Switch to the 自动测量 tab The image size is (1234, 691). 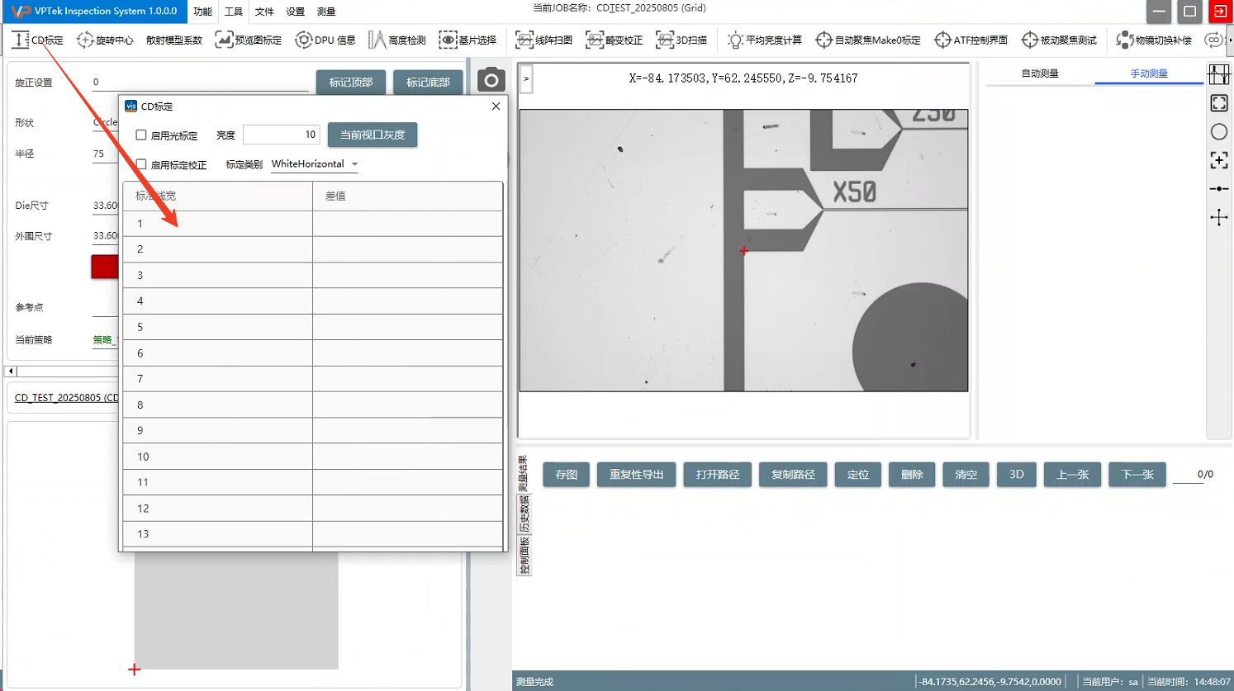(x=1039, y=73)
